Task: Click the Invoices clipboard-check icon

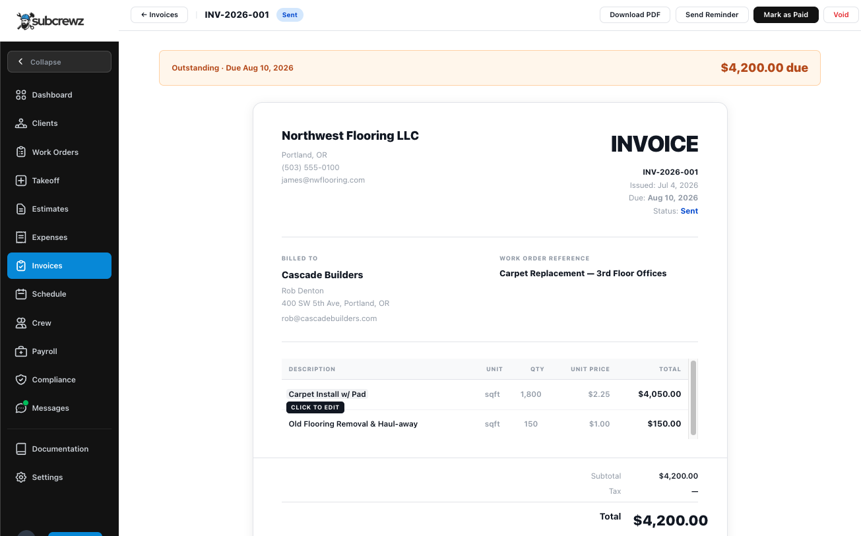Action: (x=21, y=266)
